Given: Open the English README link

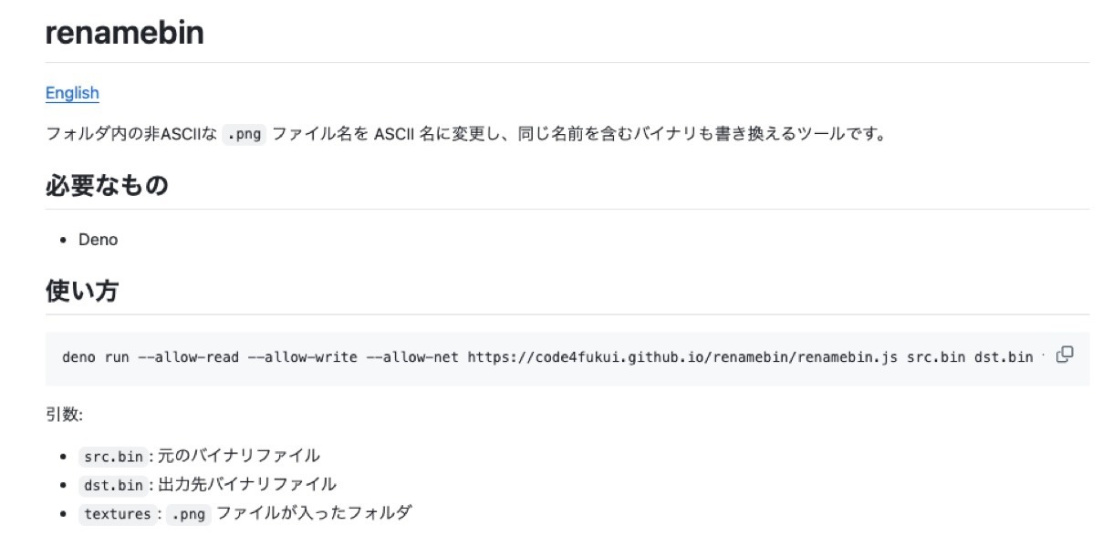Looking at the screenshot, I should pyautogui.click(x=72, y=93).
